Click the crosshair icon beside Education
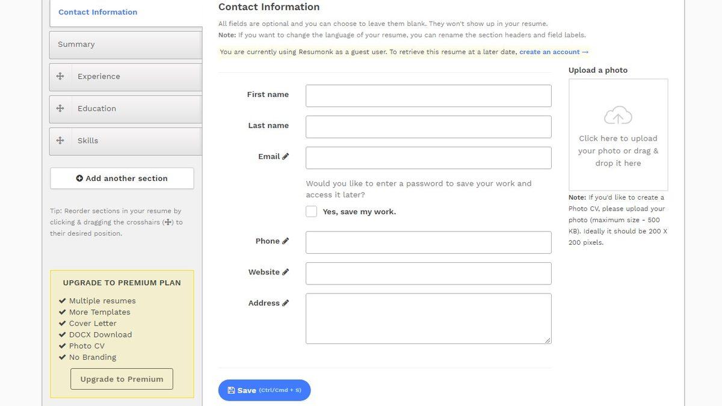722x406 pixels. pos(60,108)
